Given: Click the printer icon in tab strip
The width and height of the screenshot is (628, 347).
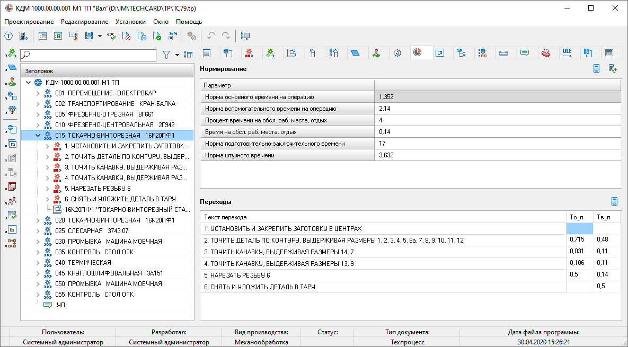Looking at the screenshot, I should [x=545, y=52].
